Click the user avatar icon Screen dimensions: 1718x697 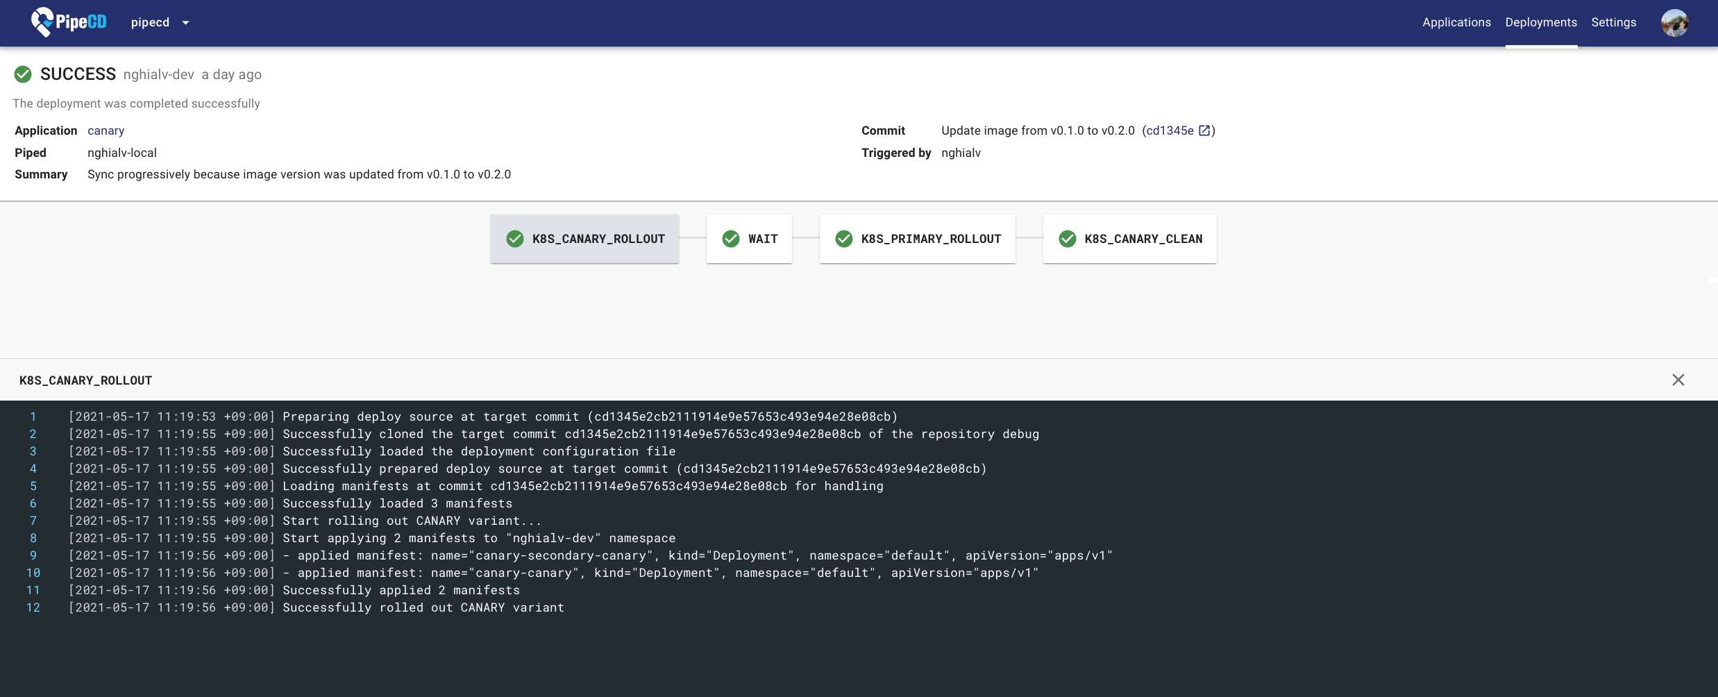(1674, 22)
